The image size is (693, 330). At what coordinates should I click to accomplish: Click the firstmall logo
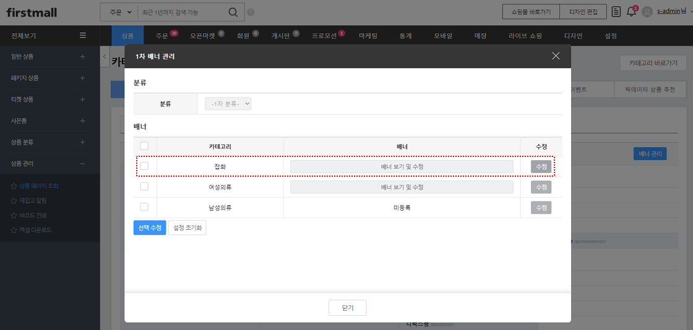32,12
